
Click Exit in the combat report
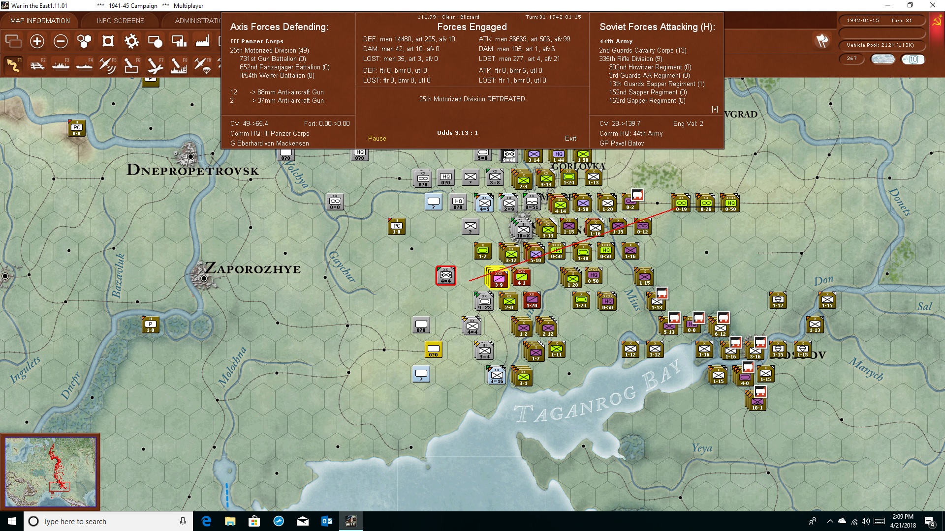[x=570, y=139]
